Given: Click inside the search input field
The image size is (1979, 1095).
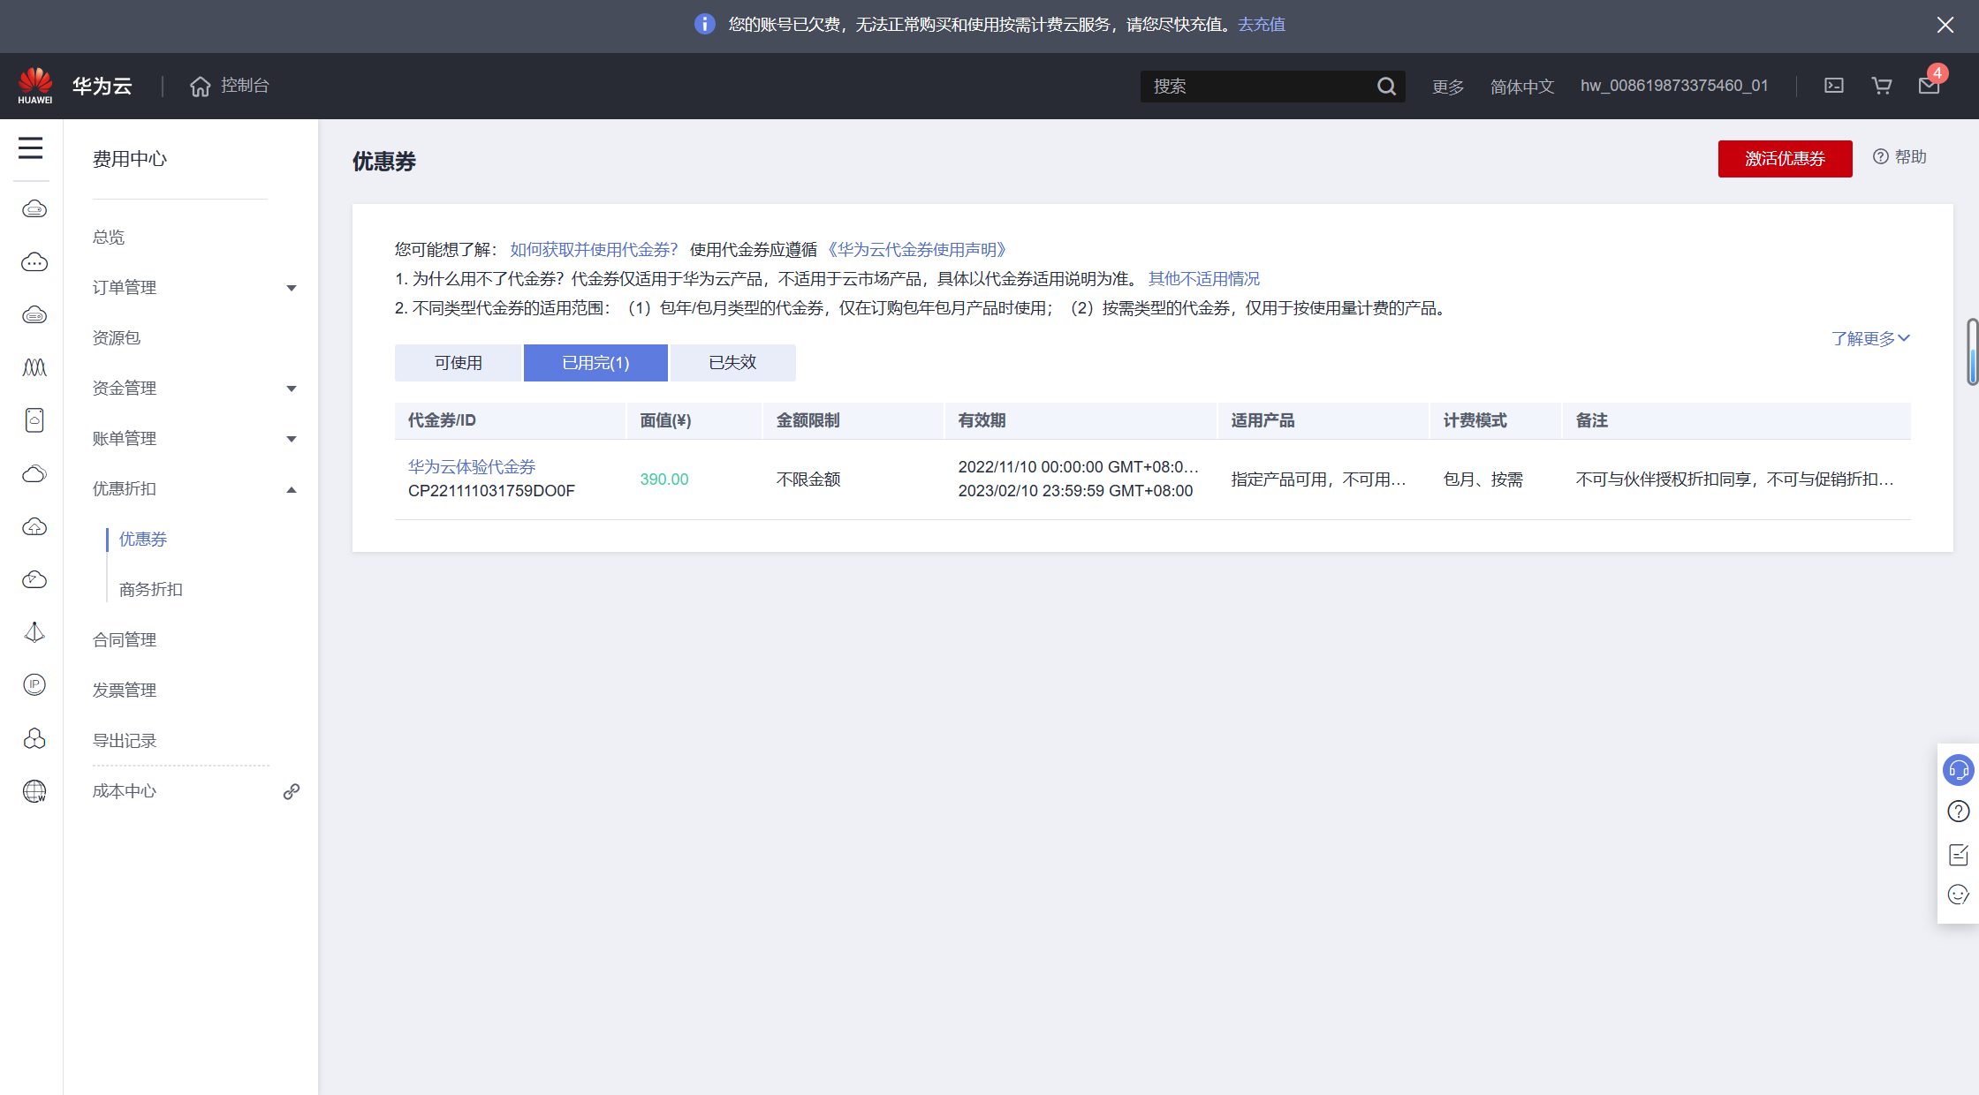Looking at the screenshot, I should [x=1255, y=86].
